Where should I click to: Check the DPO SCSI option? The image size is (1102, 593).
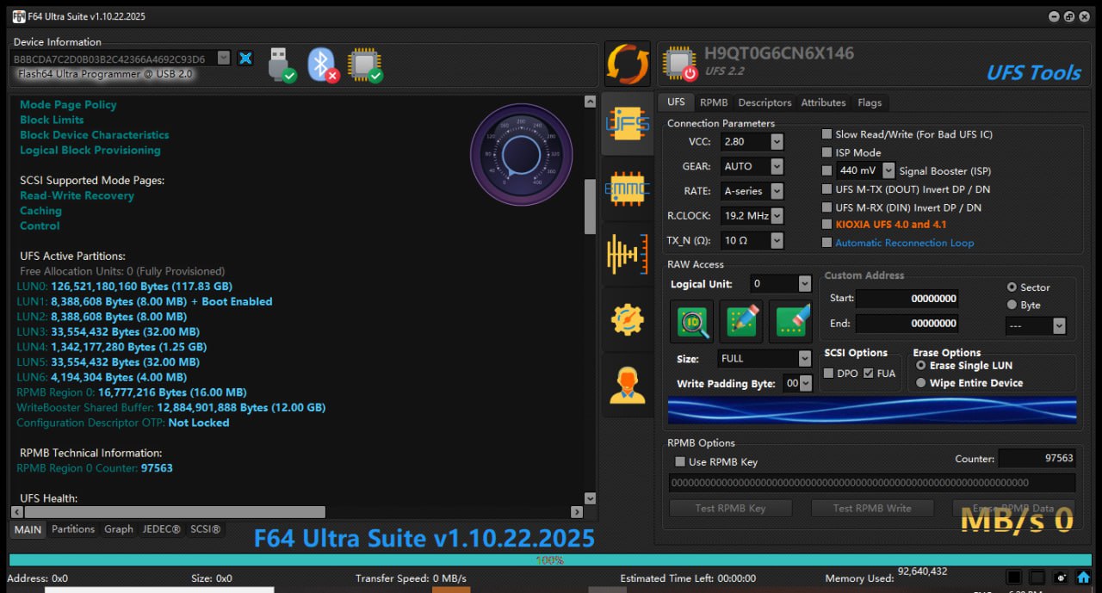tap(828, 374)
